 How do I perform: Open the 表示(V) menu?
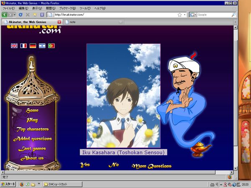(x=37, y=8)
